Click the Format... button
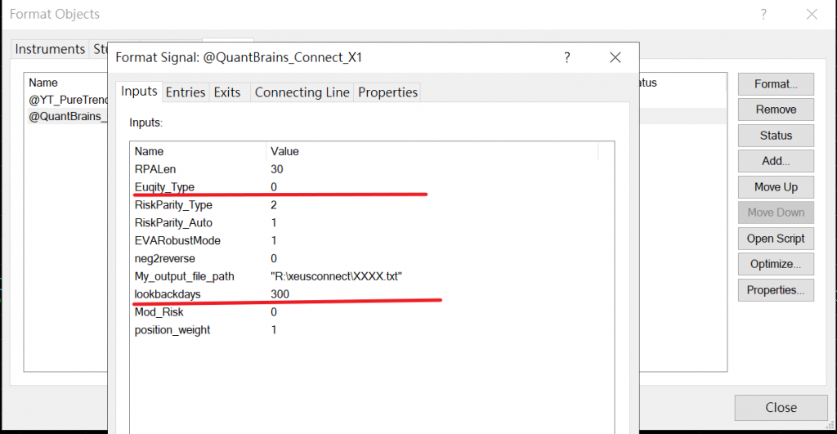The width and height of the screenshot is (837, 434). click(x=776, y=83)
